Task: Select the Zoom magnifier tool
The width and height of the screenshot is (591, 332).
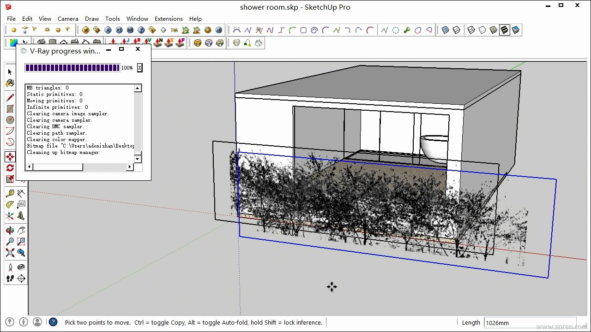Action: coord(10,242)
